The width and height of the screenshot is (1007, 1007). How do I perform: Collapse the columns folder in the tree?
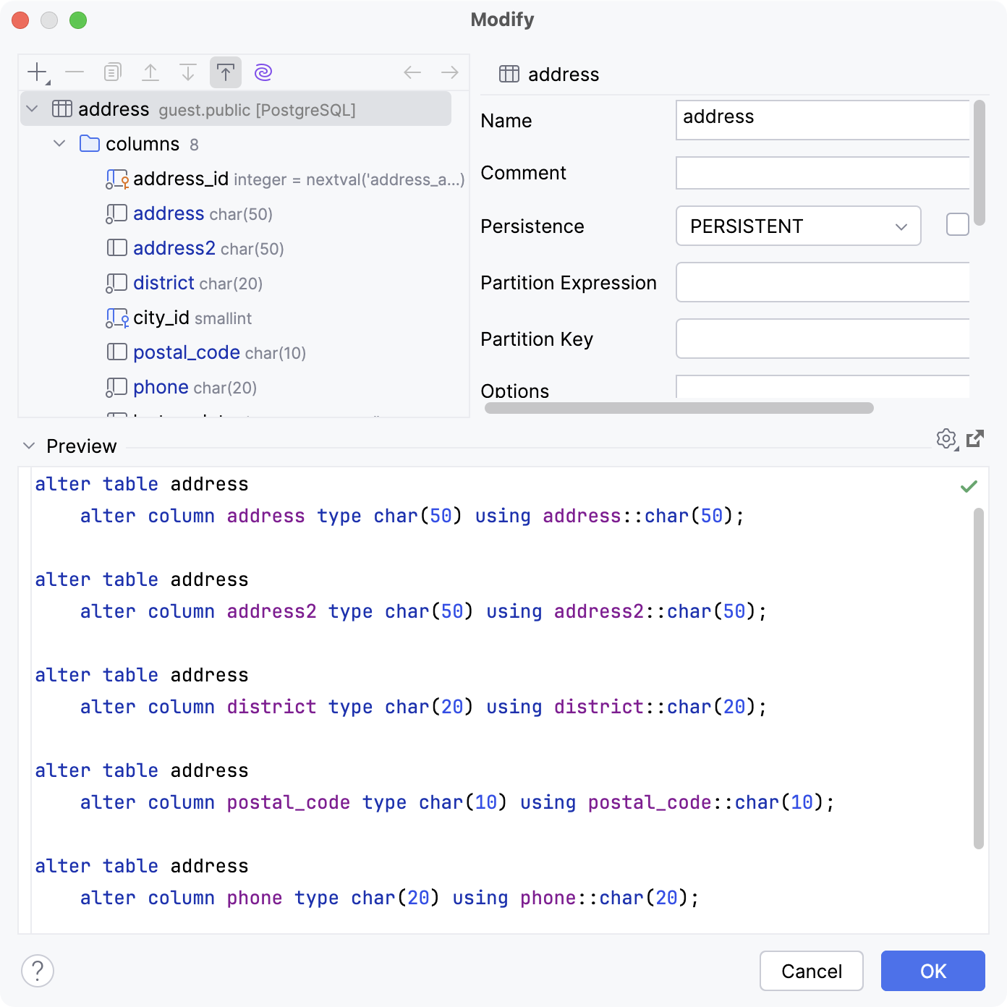click(59, 143)
